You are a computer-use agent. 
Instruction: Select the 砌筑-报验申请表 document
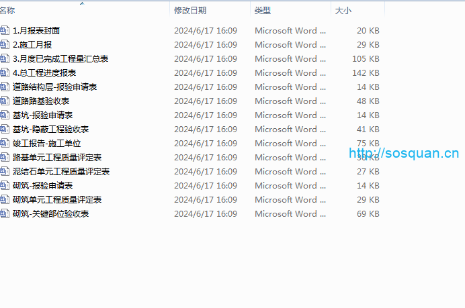point(42,185)
